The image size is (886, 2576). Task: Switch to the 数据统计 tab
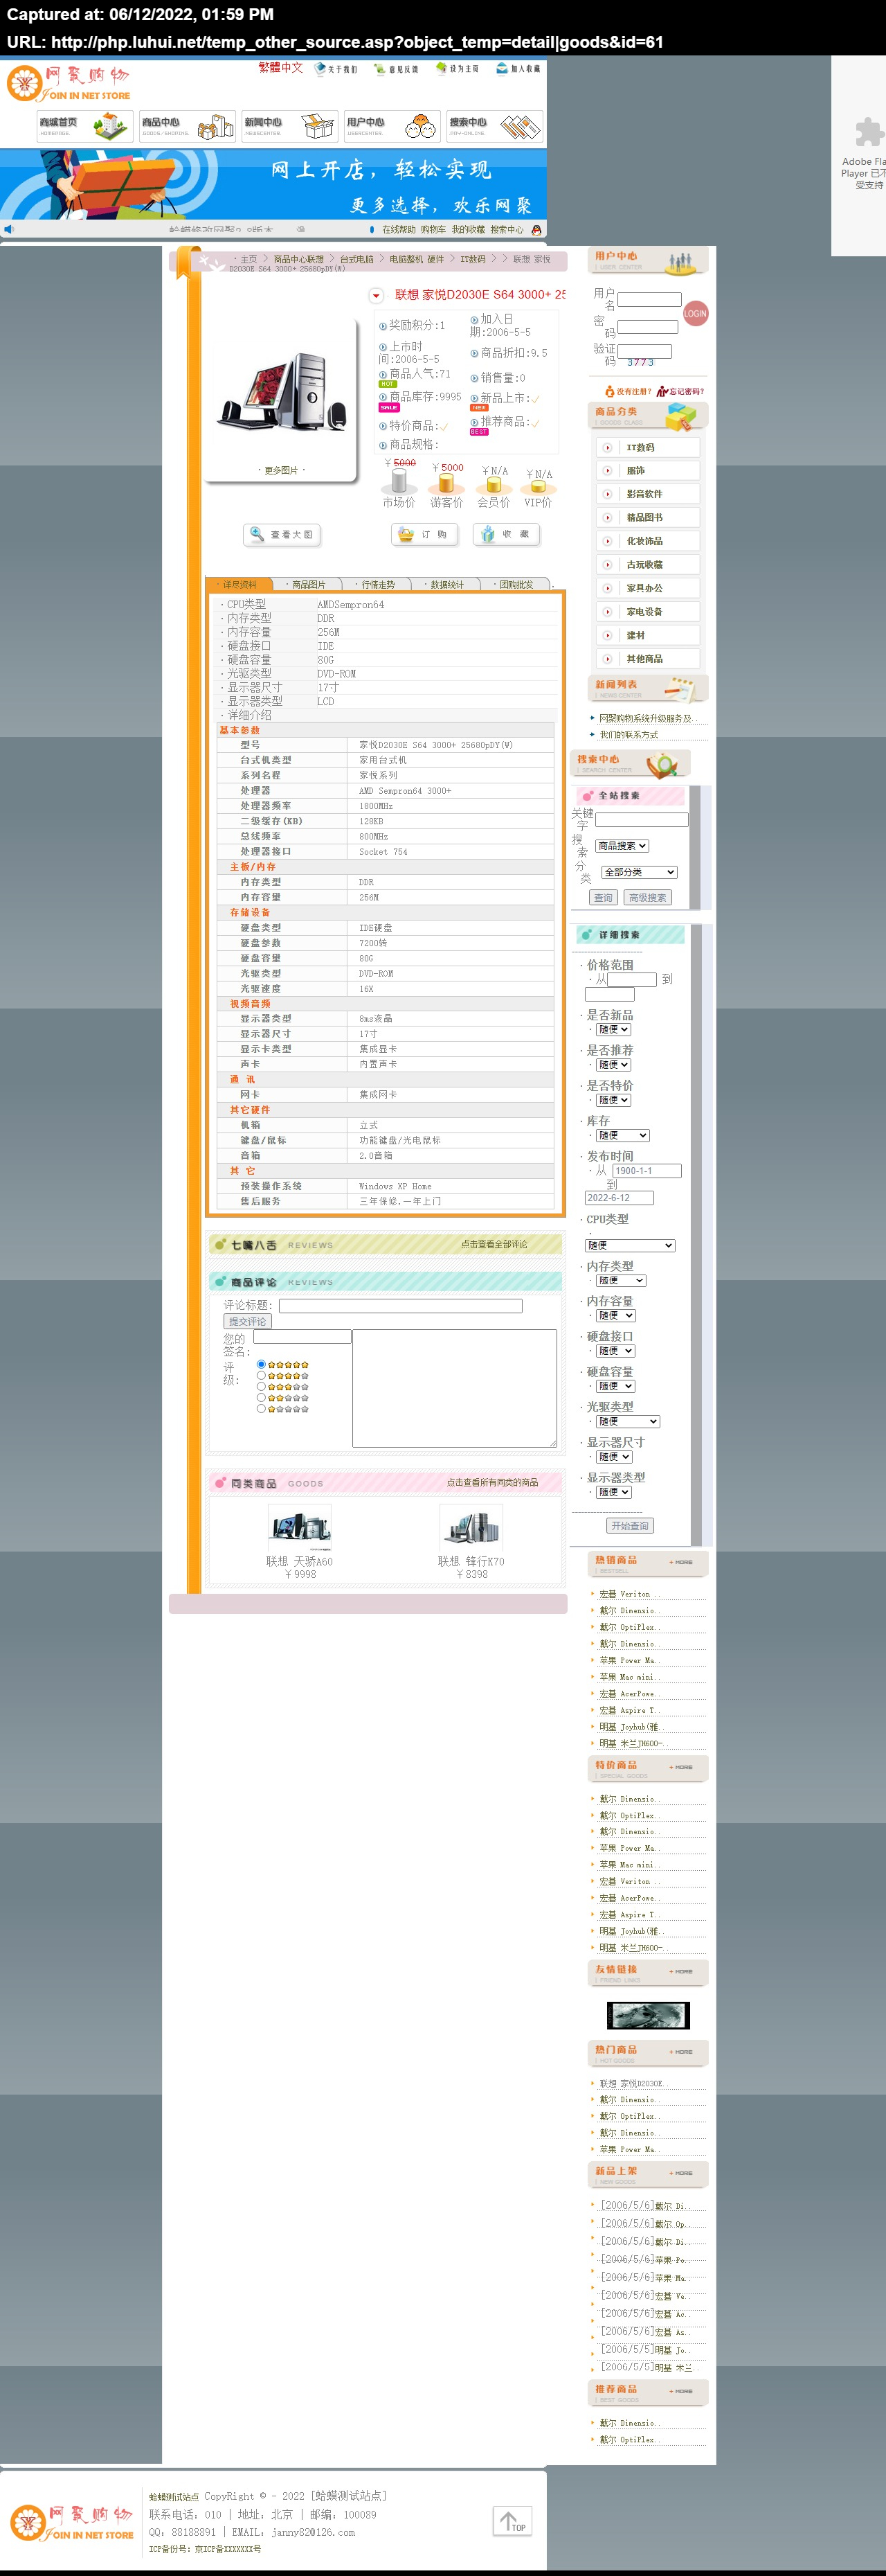446,584
